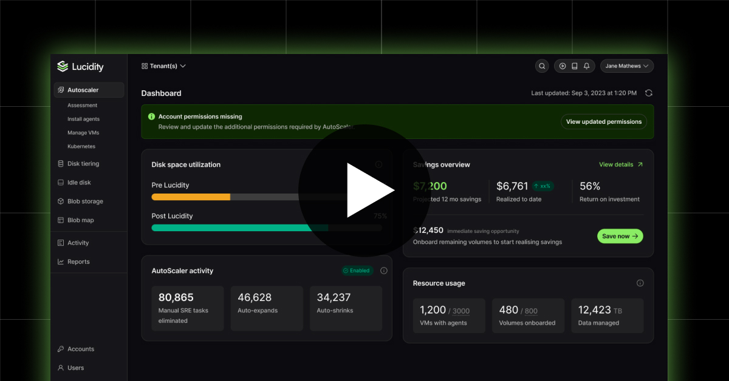Open Install agents submenu item
The image size is (729, 381).
pos(83,120)
